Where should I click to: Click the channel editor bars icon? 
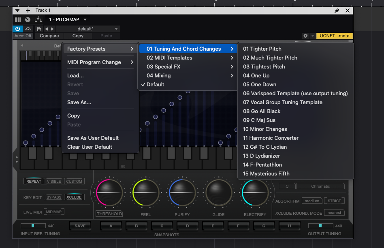[x=18, y=19]
